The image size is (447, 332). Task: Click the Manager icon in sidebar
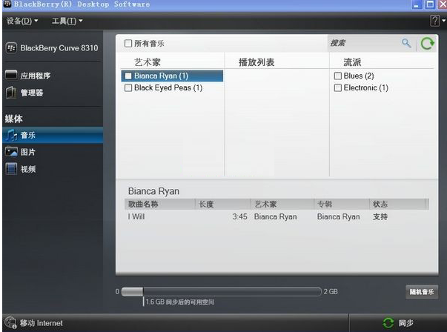tap(11, 93)
